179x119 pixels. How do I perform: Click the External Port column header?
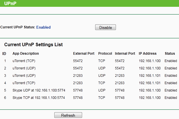[x=84, y=54]
